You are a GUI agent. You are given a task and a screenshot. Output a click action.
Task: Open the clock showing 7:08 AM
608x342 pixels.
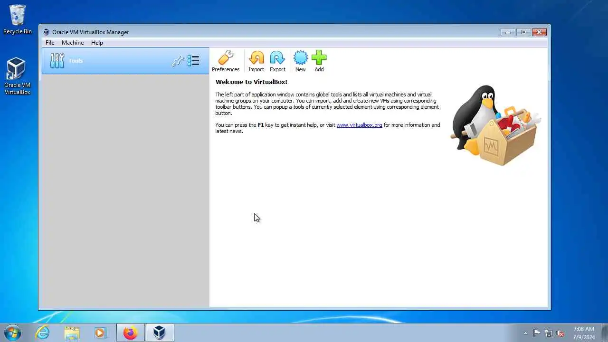584,333
